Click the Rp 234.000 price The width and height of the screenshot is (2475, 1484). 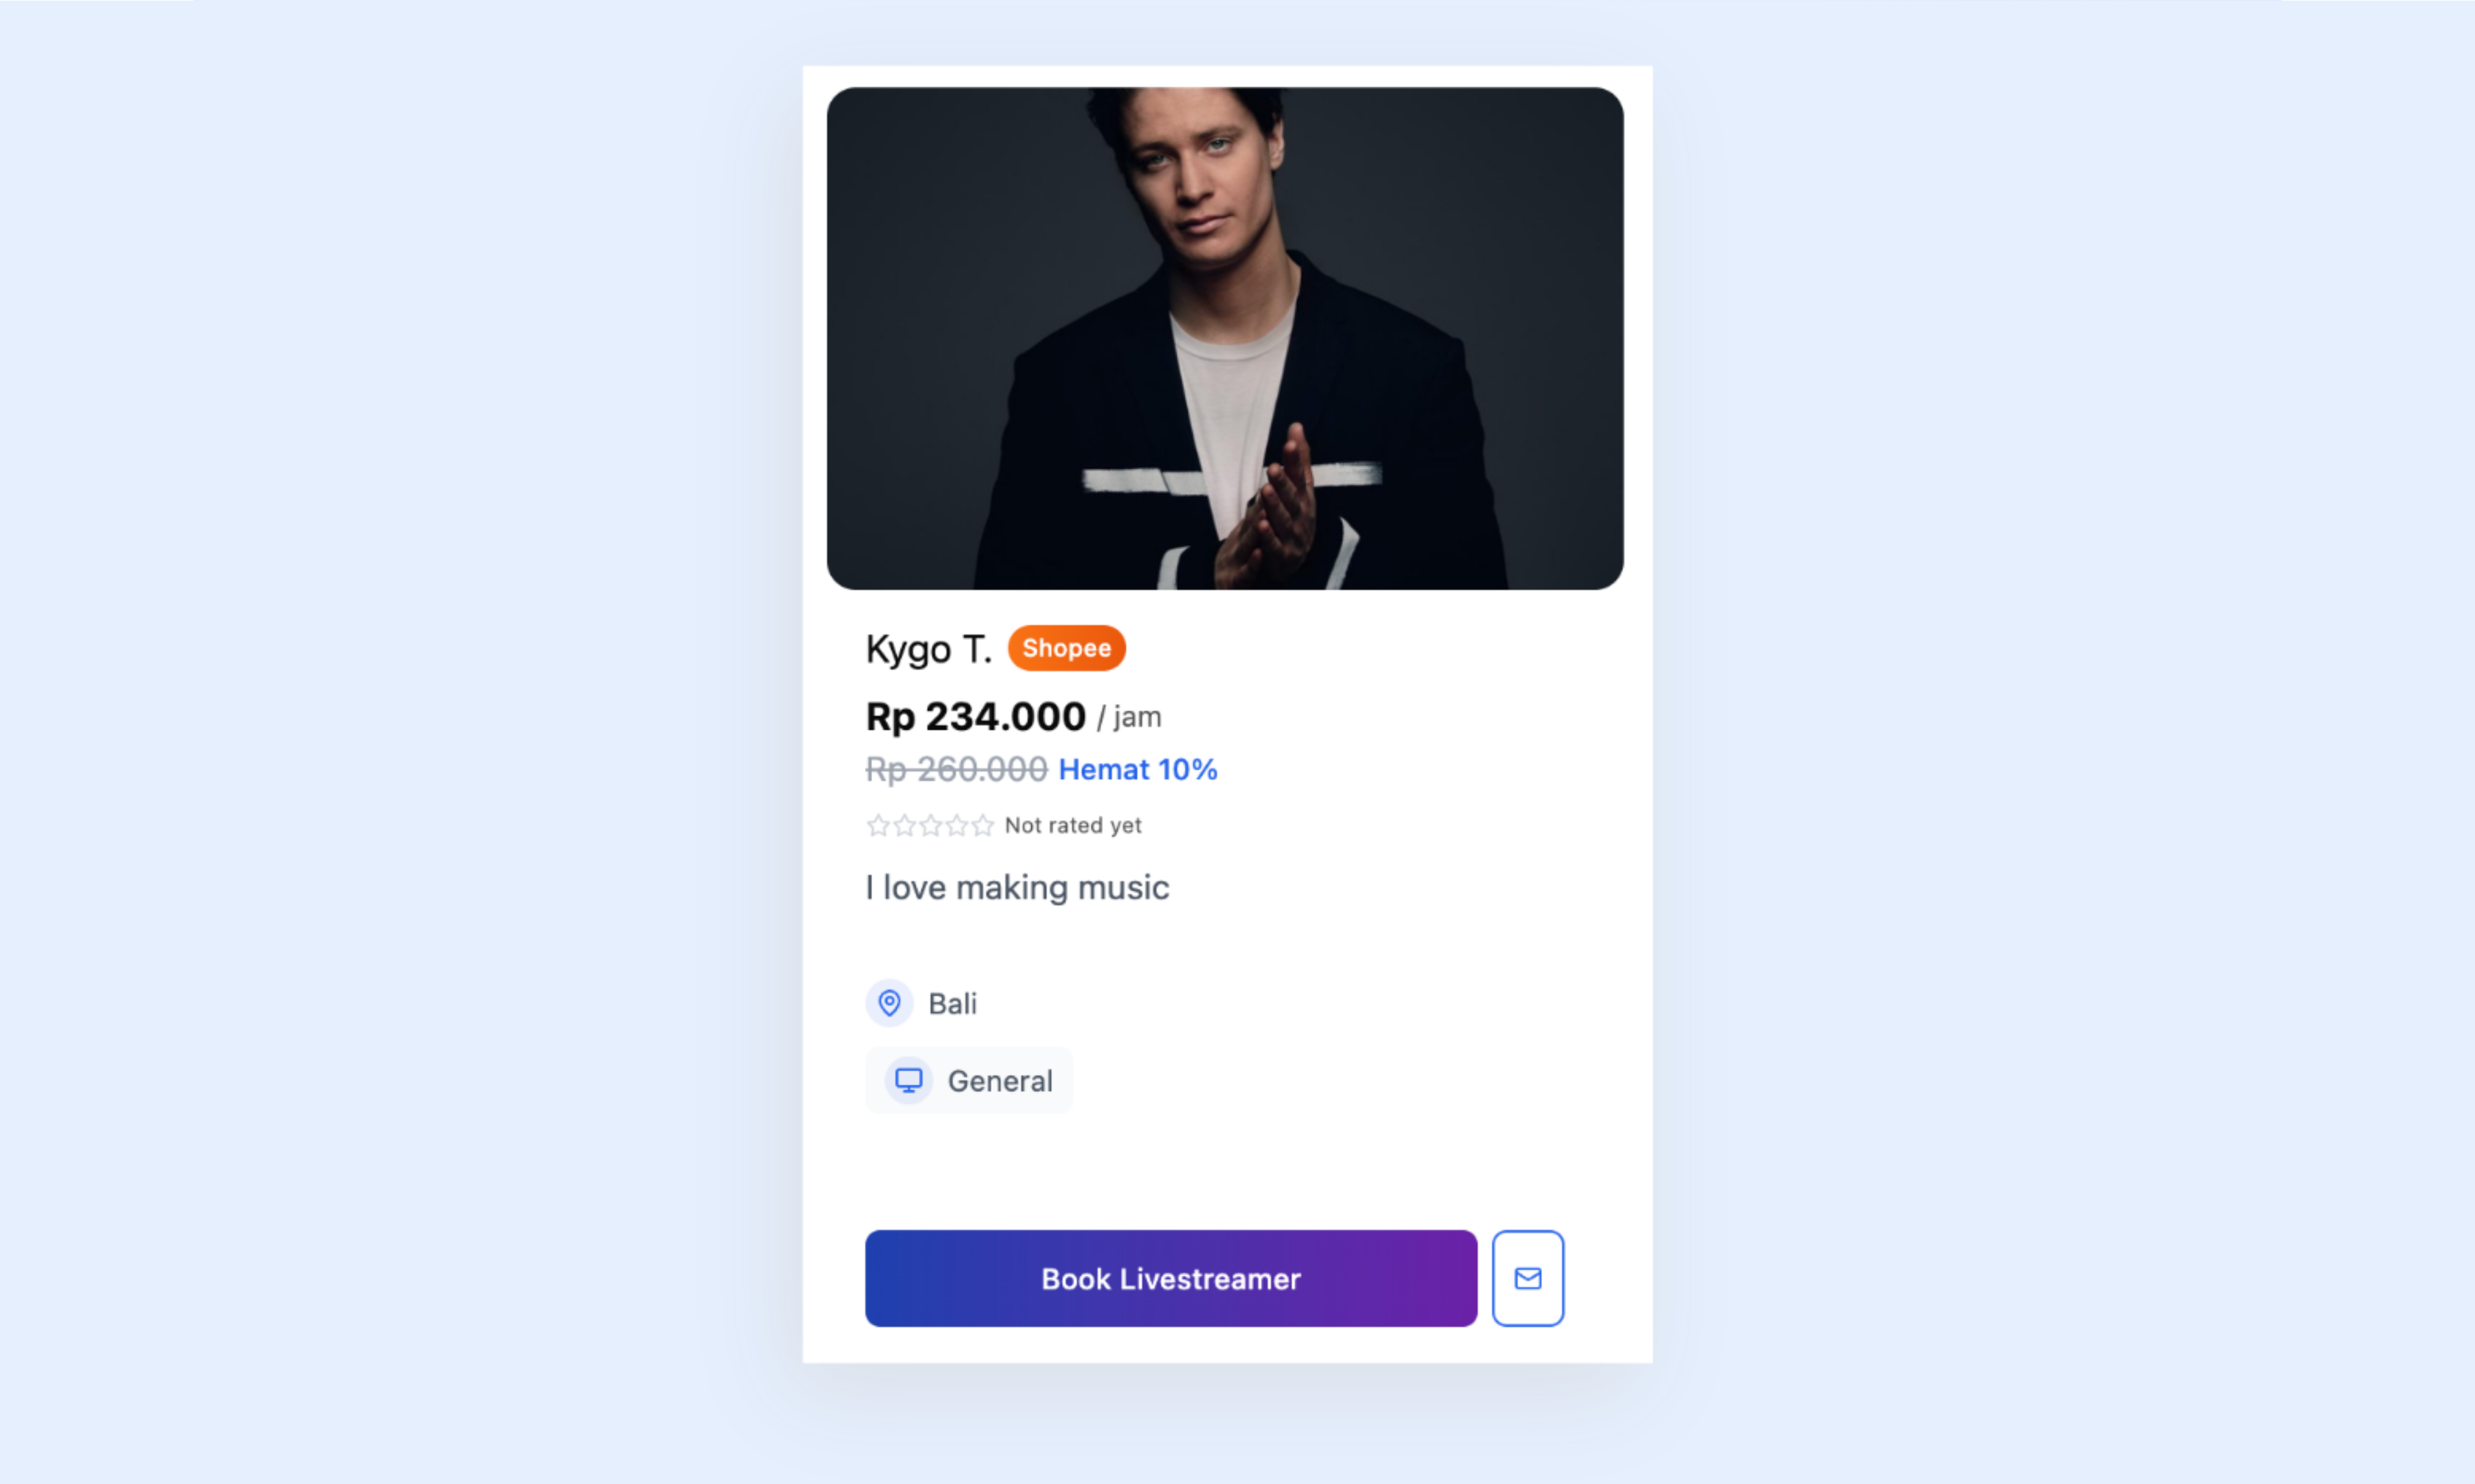point(976,716)
